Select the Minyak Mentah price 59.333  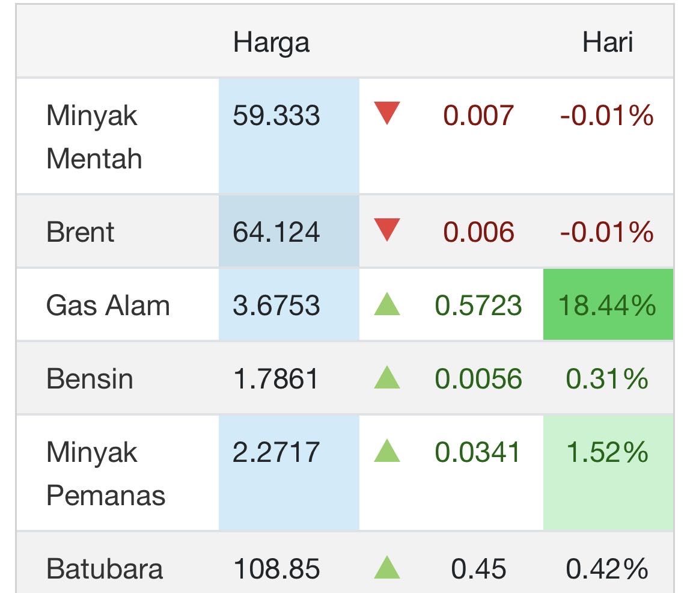click(276, 115)
